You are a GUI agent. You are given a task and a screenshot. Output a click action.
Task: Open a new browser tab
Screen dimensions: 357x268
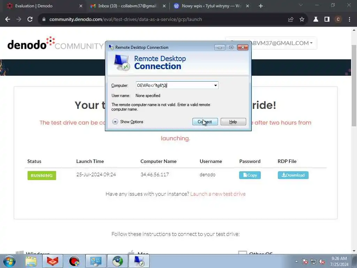pos(261,6)
